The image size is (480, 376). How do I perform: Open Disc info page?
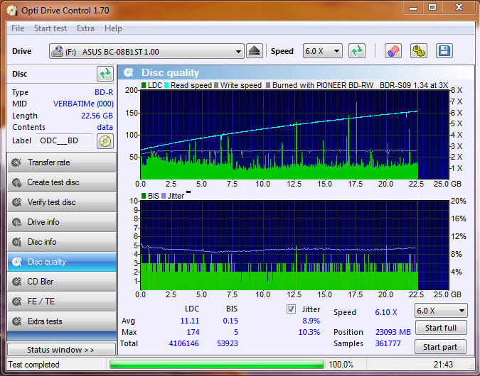(62, 242)
